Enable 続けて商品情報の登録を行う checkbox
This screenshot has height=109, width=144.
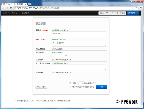point(71,87)
